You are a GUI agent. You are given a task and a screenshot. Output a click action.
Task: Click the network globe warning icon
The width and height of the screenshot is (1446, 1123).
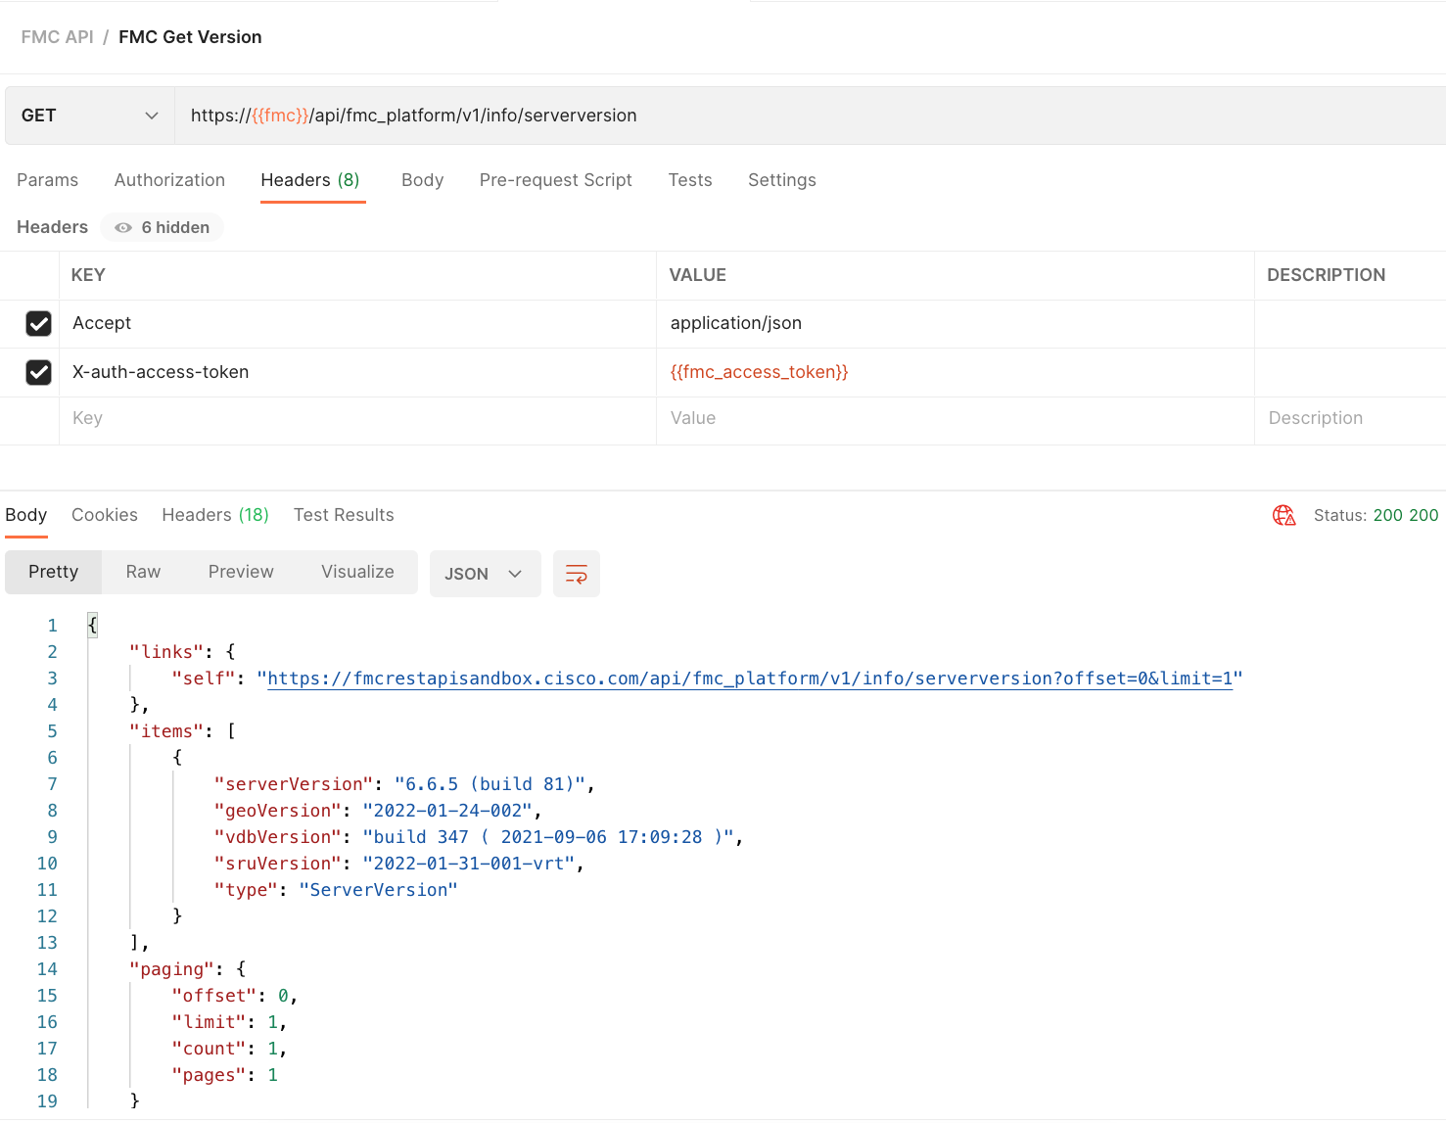1283,515
